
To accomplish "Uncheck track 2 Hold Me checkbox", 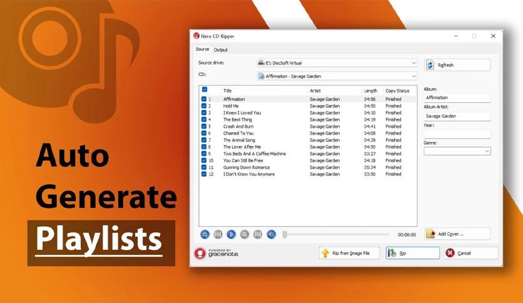I will 204,106.
